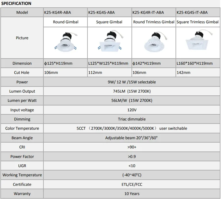The width and height of the screenshot is (222, 199).
Task: Click the Square Gimbal product picture
Action: click(x=109, y=43)
